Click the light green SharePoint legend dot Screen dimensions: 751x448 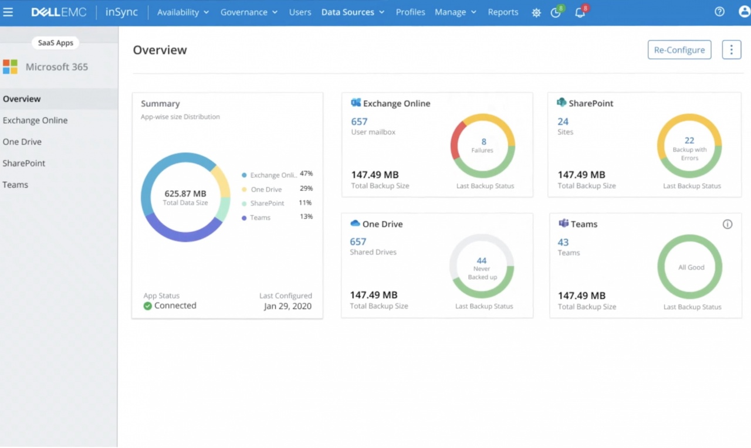click(244, 203)
